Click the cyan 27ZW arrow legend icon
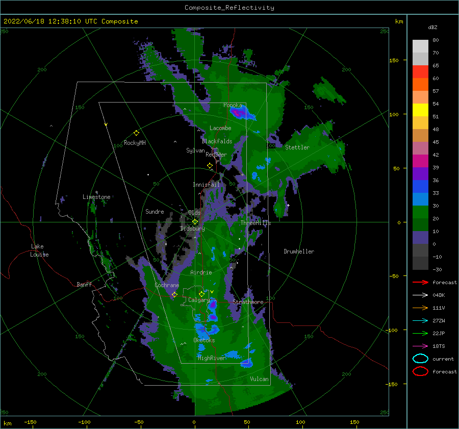459x429 pixels. click(420, 321)
